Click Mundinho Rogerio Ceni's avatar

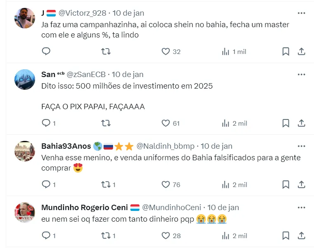click(x=25, y=212)
